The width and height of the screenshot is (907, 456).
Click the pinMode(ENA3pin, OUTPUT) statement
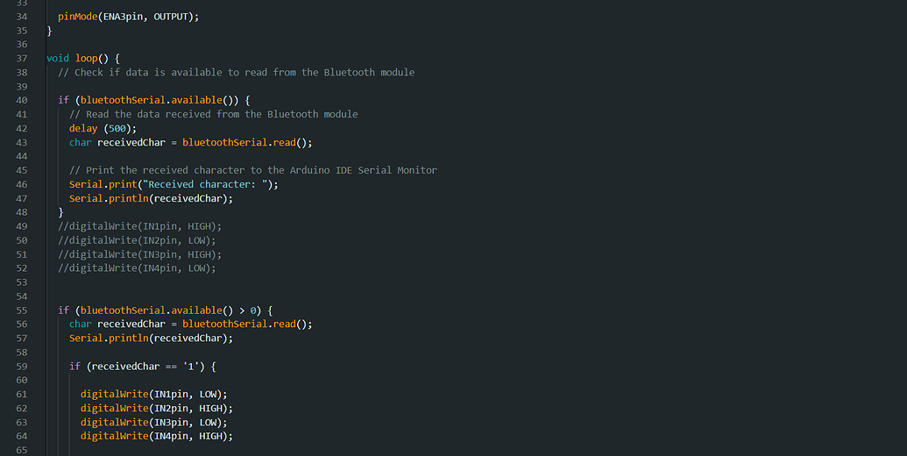tap(128, 17)
